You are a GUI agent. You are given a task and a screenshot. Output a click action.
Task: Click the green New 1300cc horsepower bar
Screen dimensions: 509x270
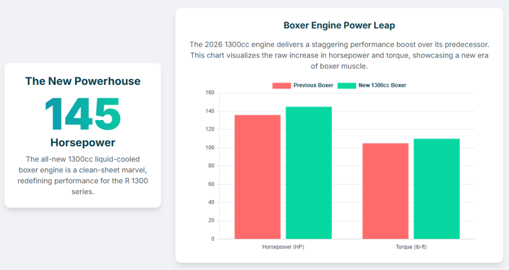309,173
